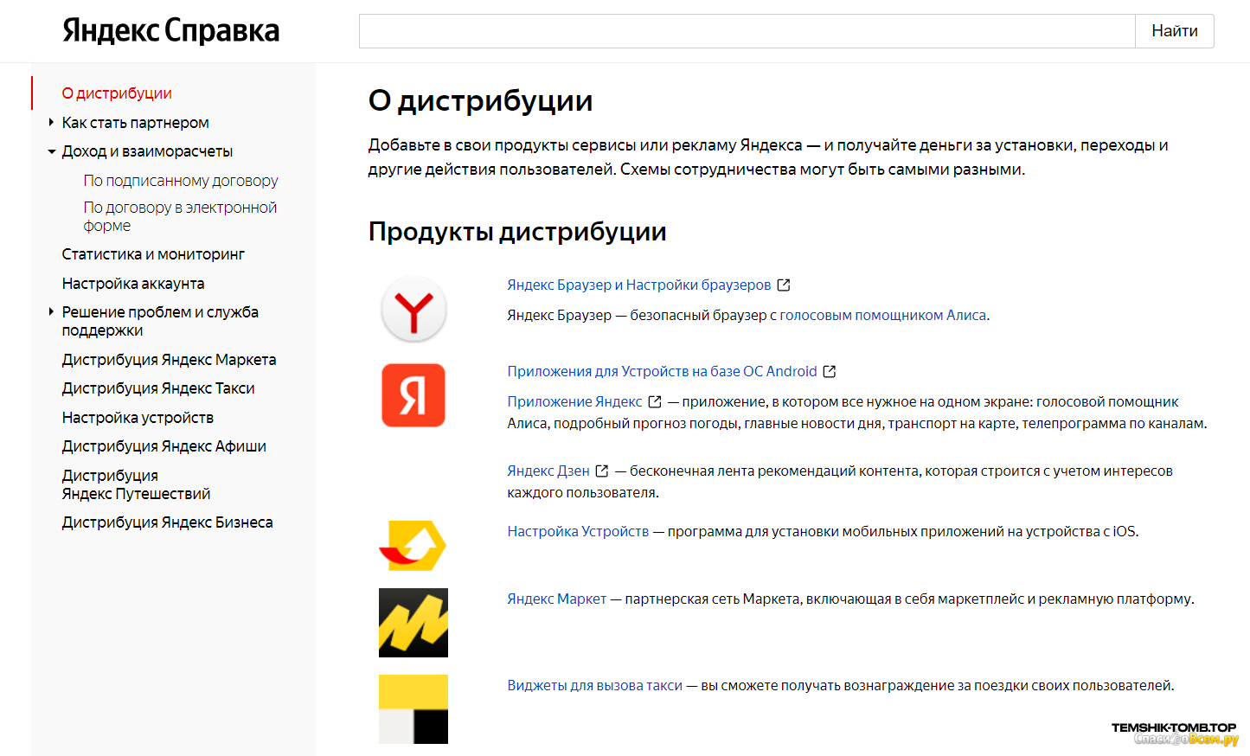
Task: Open the Яндекс Справка logo link
Action: [x=170, y=30]
